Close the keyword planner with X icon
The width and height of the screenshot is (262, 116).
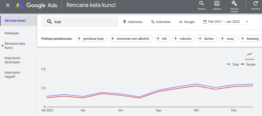point(8,5)
